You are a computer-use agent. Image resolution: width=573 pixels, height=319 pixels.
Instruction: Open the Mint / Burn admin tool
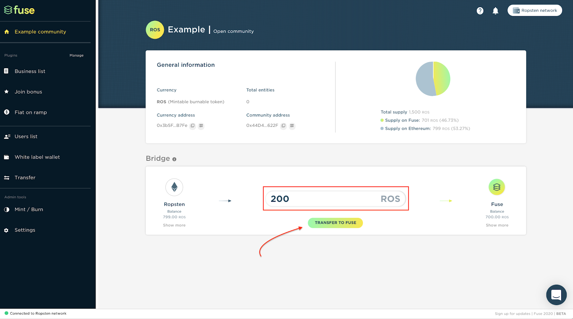[x=29, y=210]
